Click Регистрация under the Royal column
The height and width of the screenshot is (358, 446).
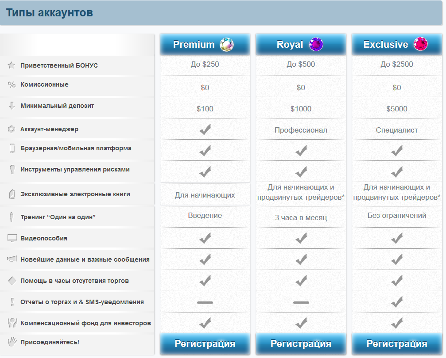click(x=301, y=344)
